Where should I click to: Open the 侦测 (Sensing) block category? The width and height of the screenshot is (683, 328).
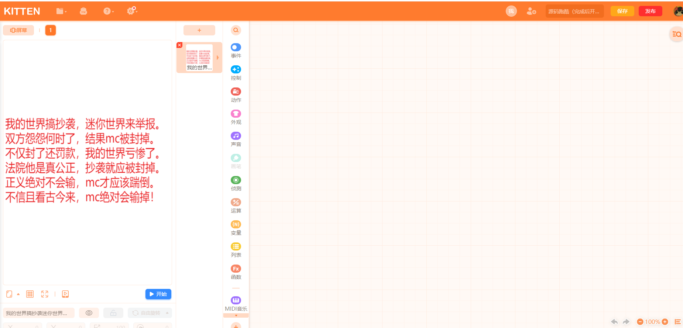click(x=236, y=184)
